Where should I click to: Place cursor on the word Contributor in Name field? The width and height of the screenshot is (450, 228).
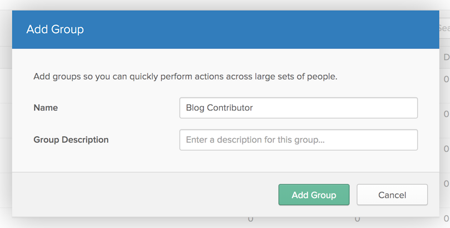coord(229,108)
